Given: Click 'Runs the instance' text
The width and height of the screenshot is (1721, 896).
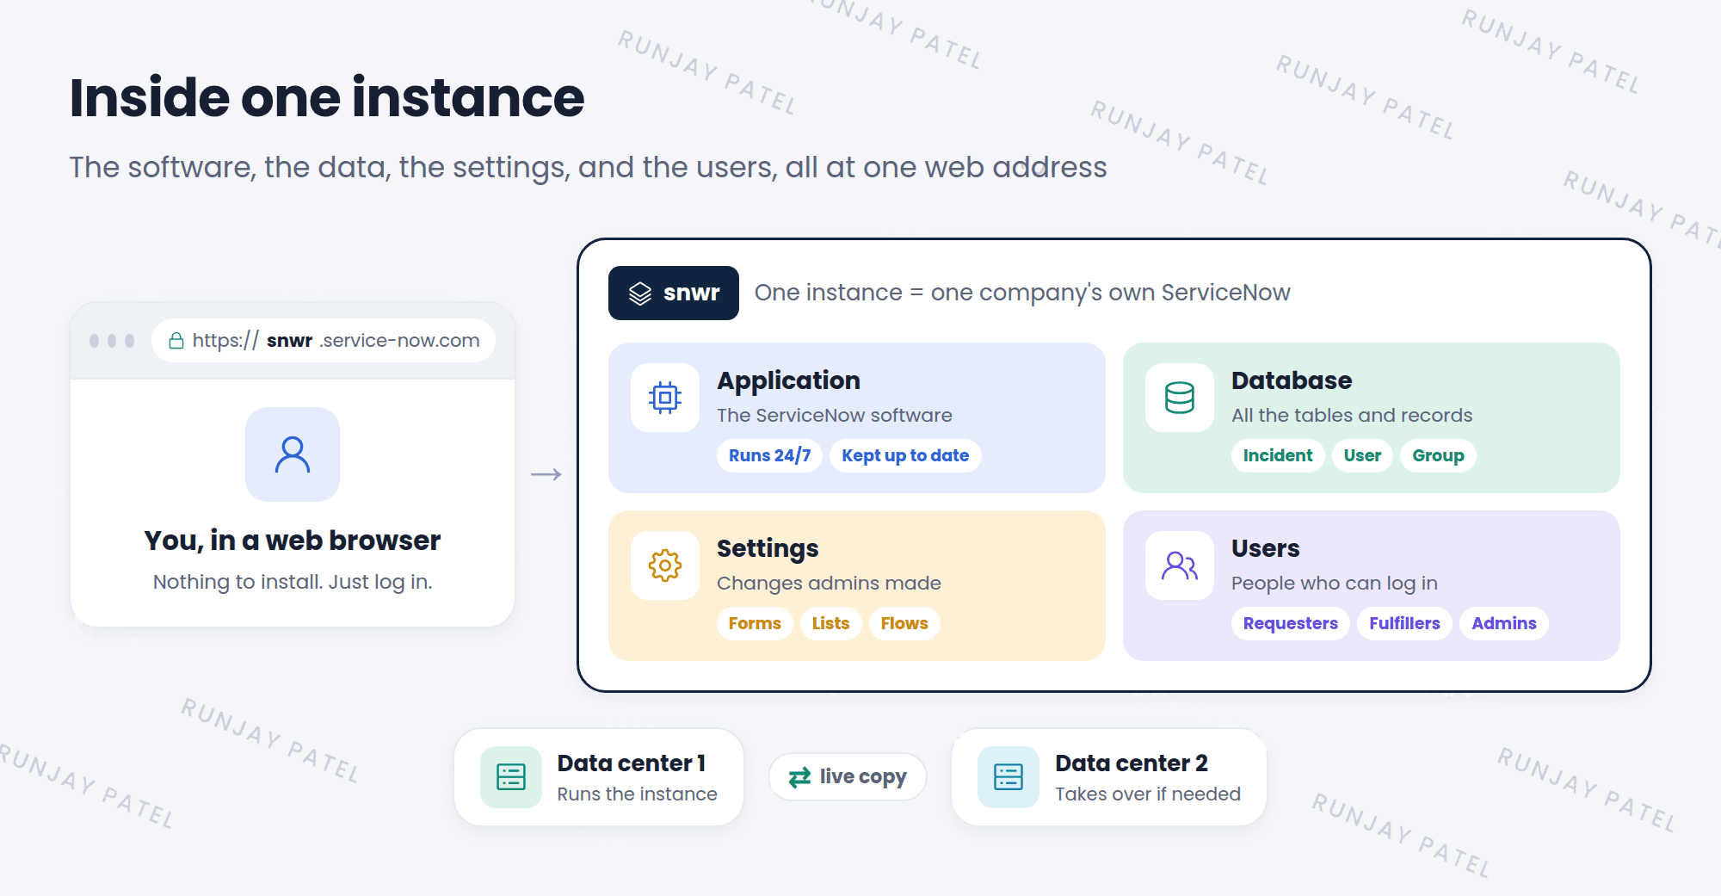Looking at the screenshot, I should pyautogui.click(x=637, y=794).
